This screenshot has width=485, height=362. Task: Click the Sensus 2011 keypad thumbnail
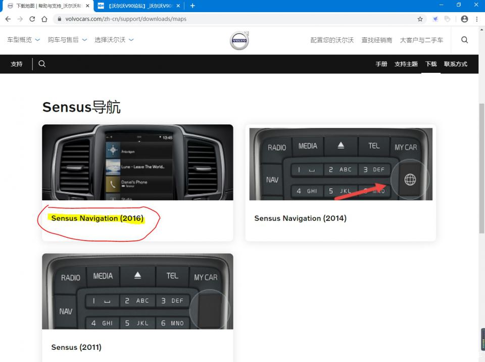[137, 291]
